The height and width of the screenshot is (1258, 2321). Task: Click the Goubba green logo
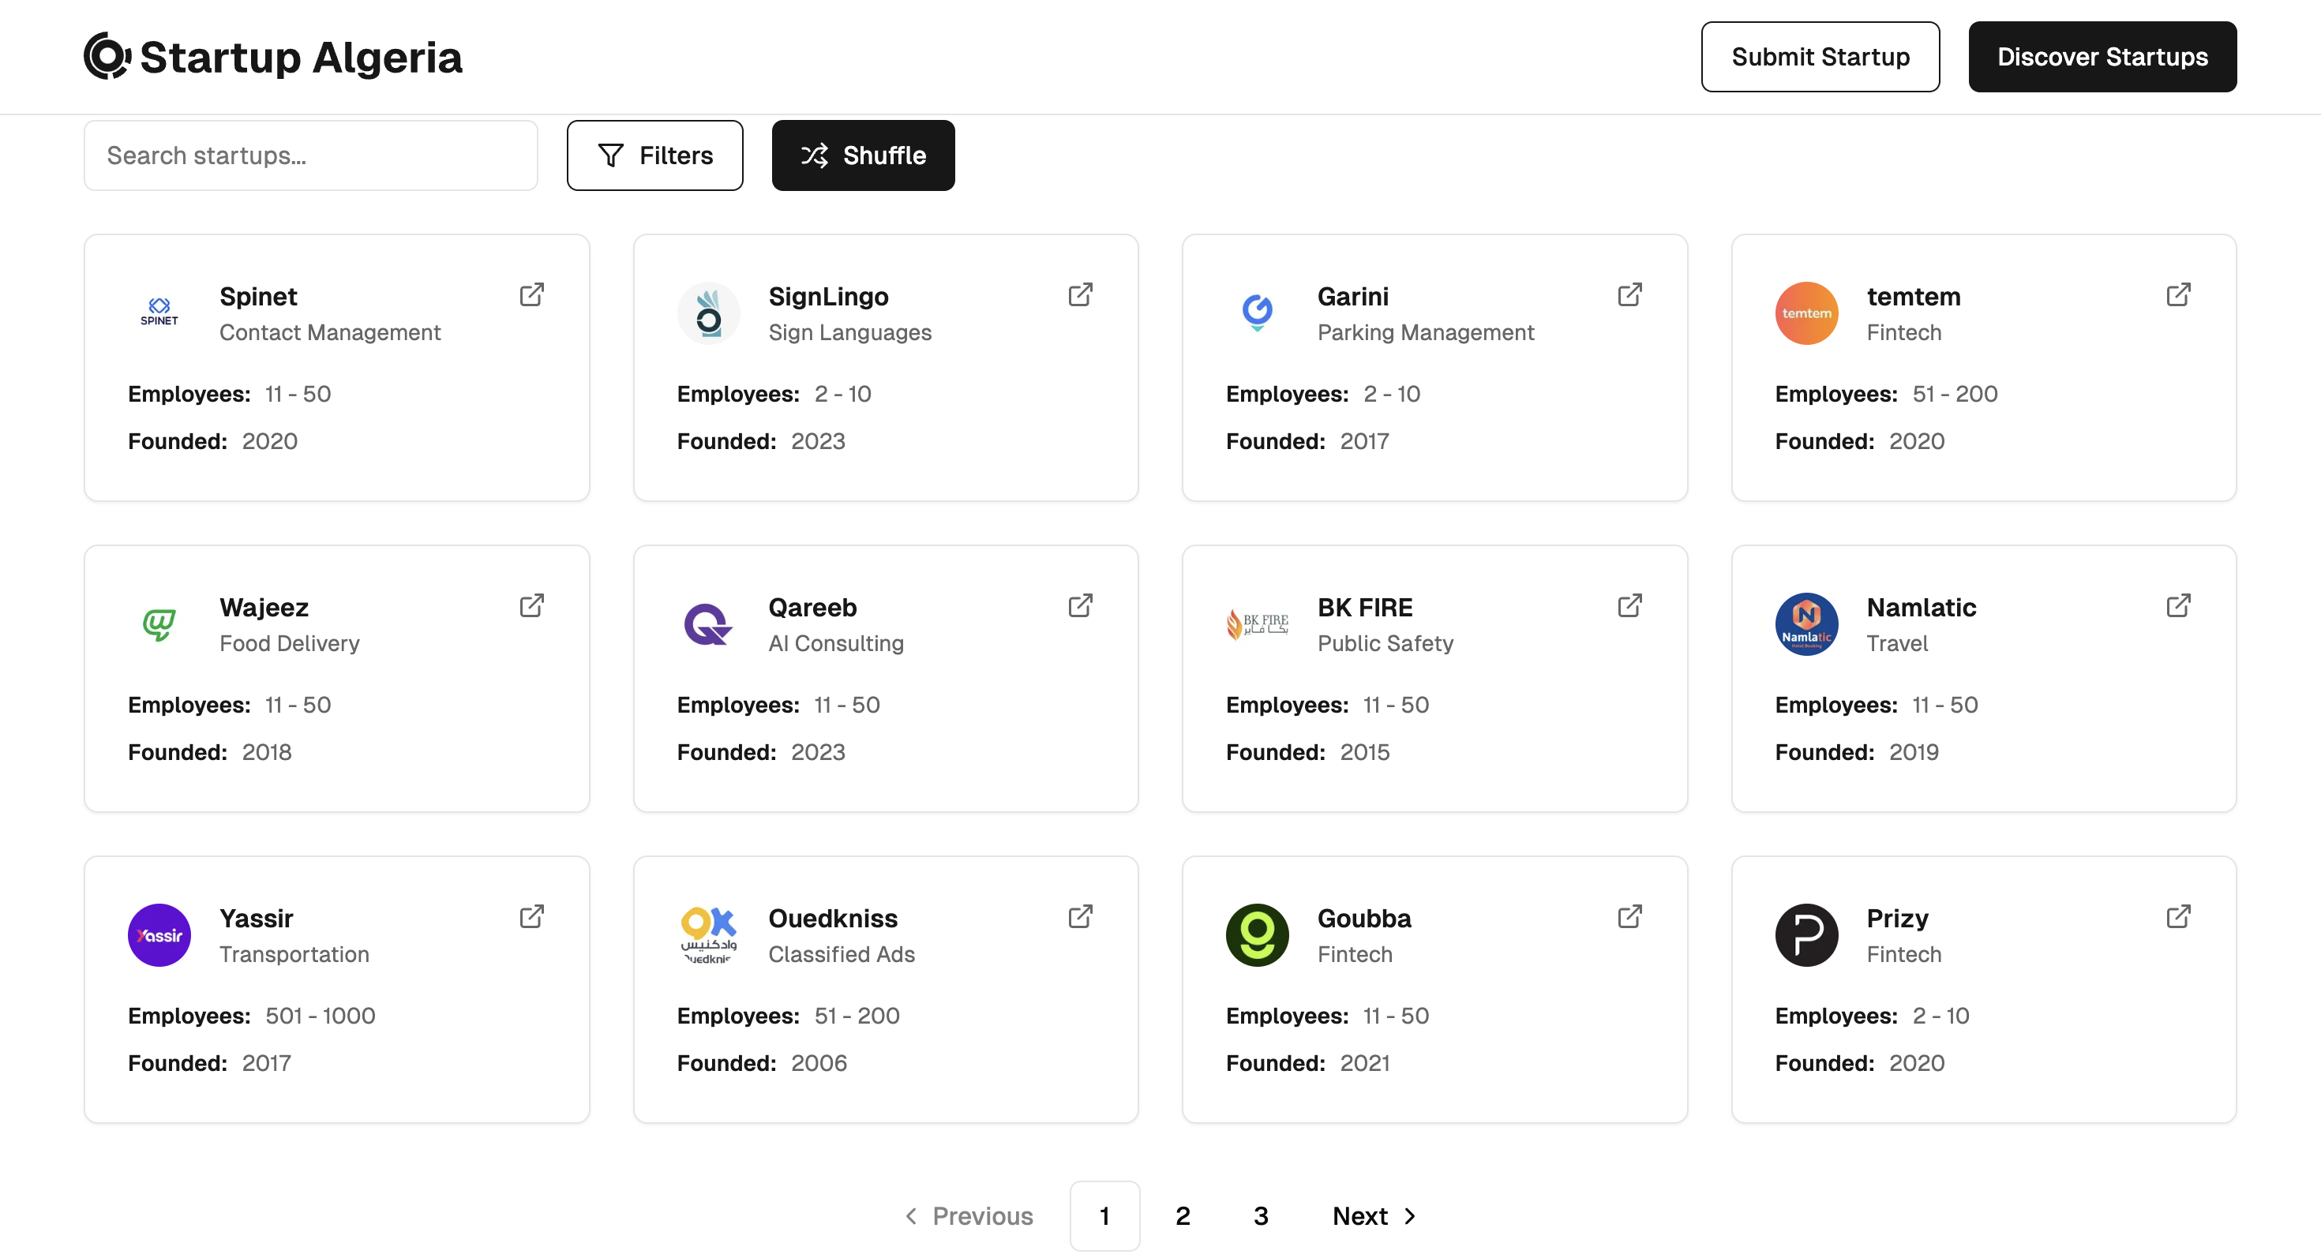(1257, 934)
